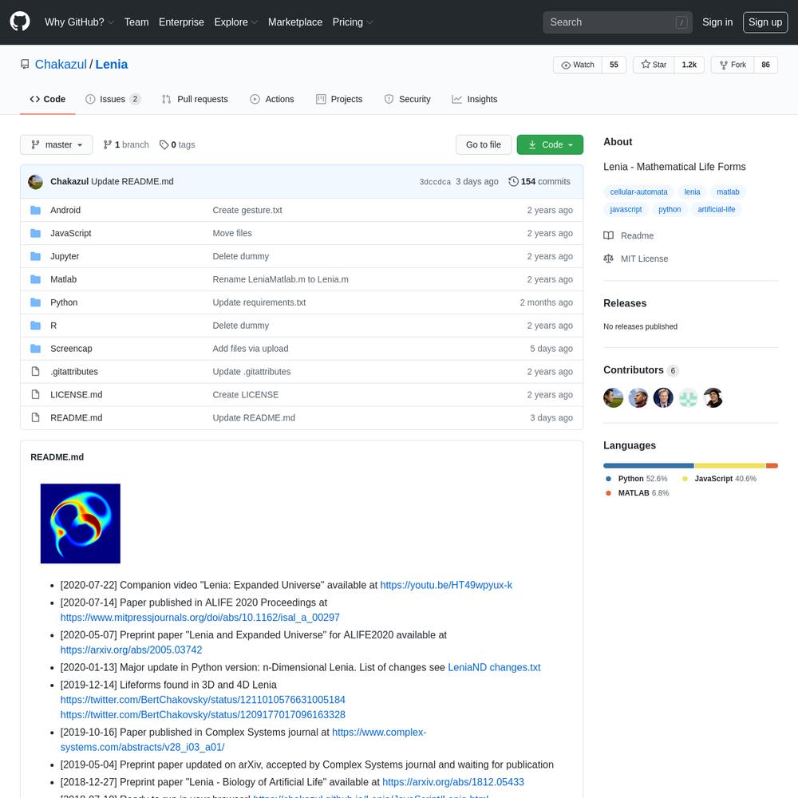This screenshot has width=798, height=798.
Task: Open the Enterprise nav item
Action: point(181,22)
